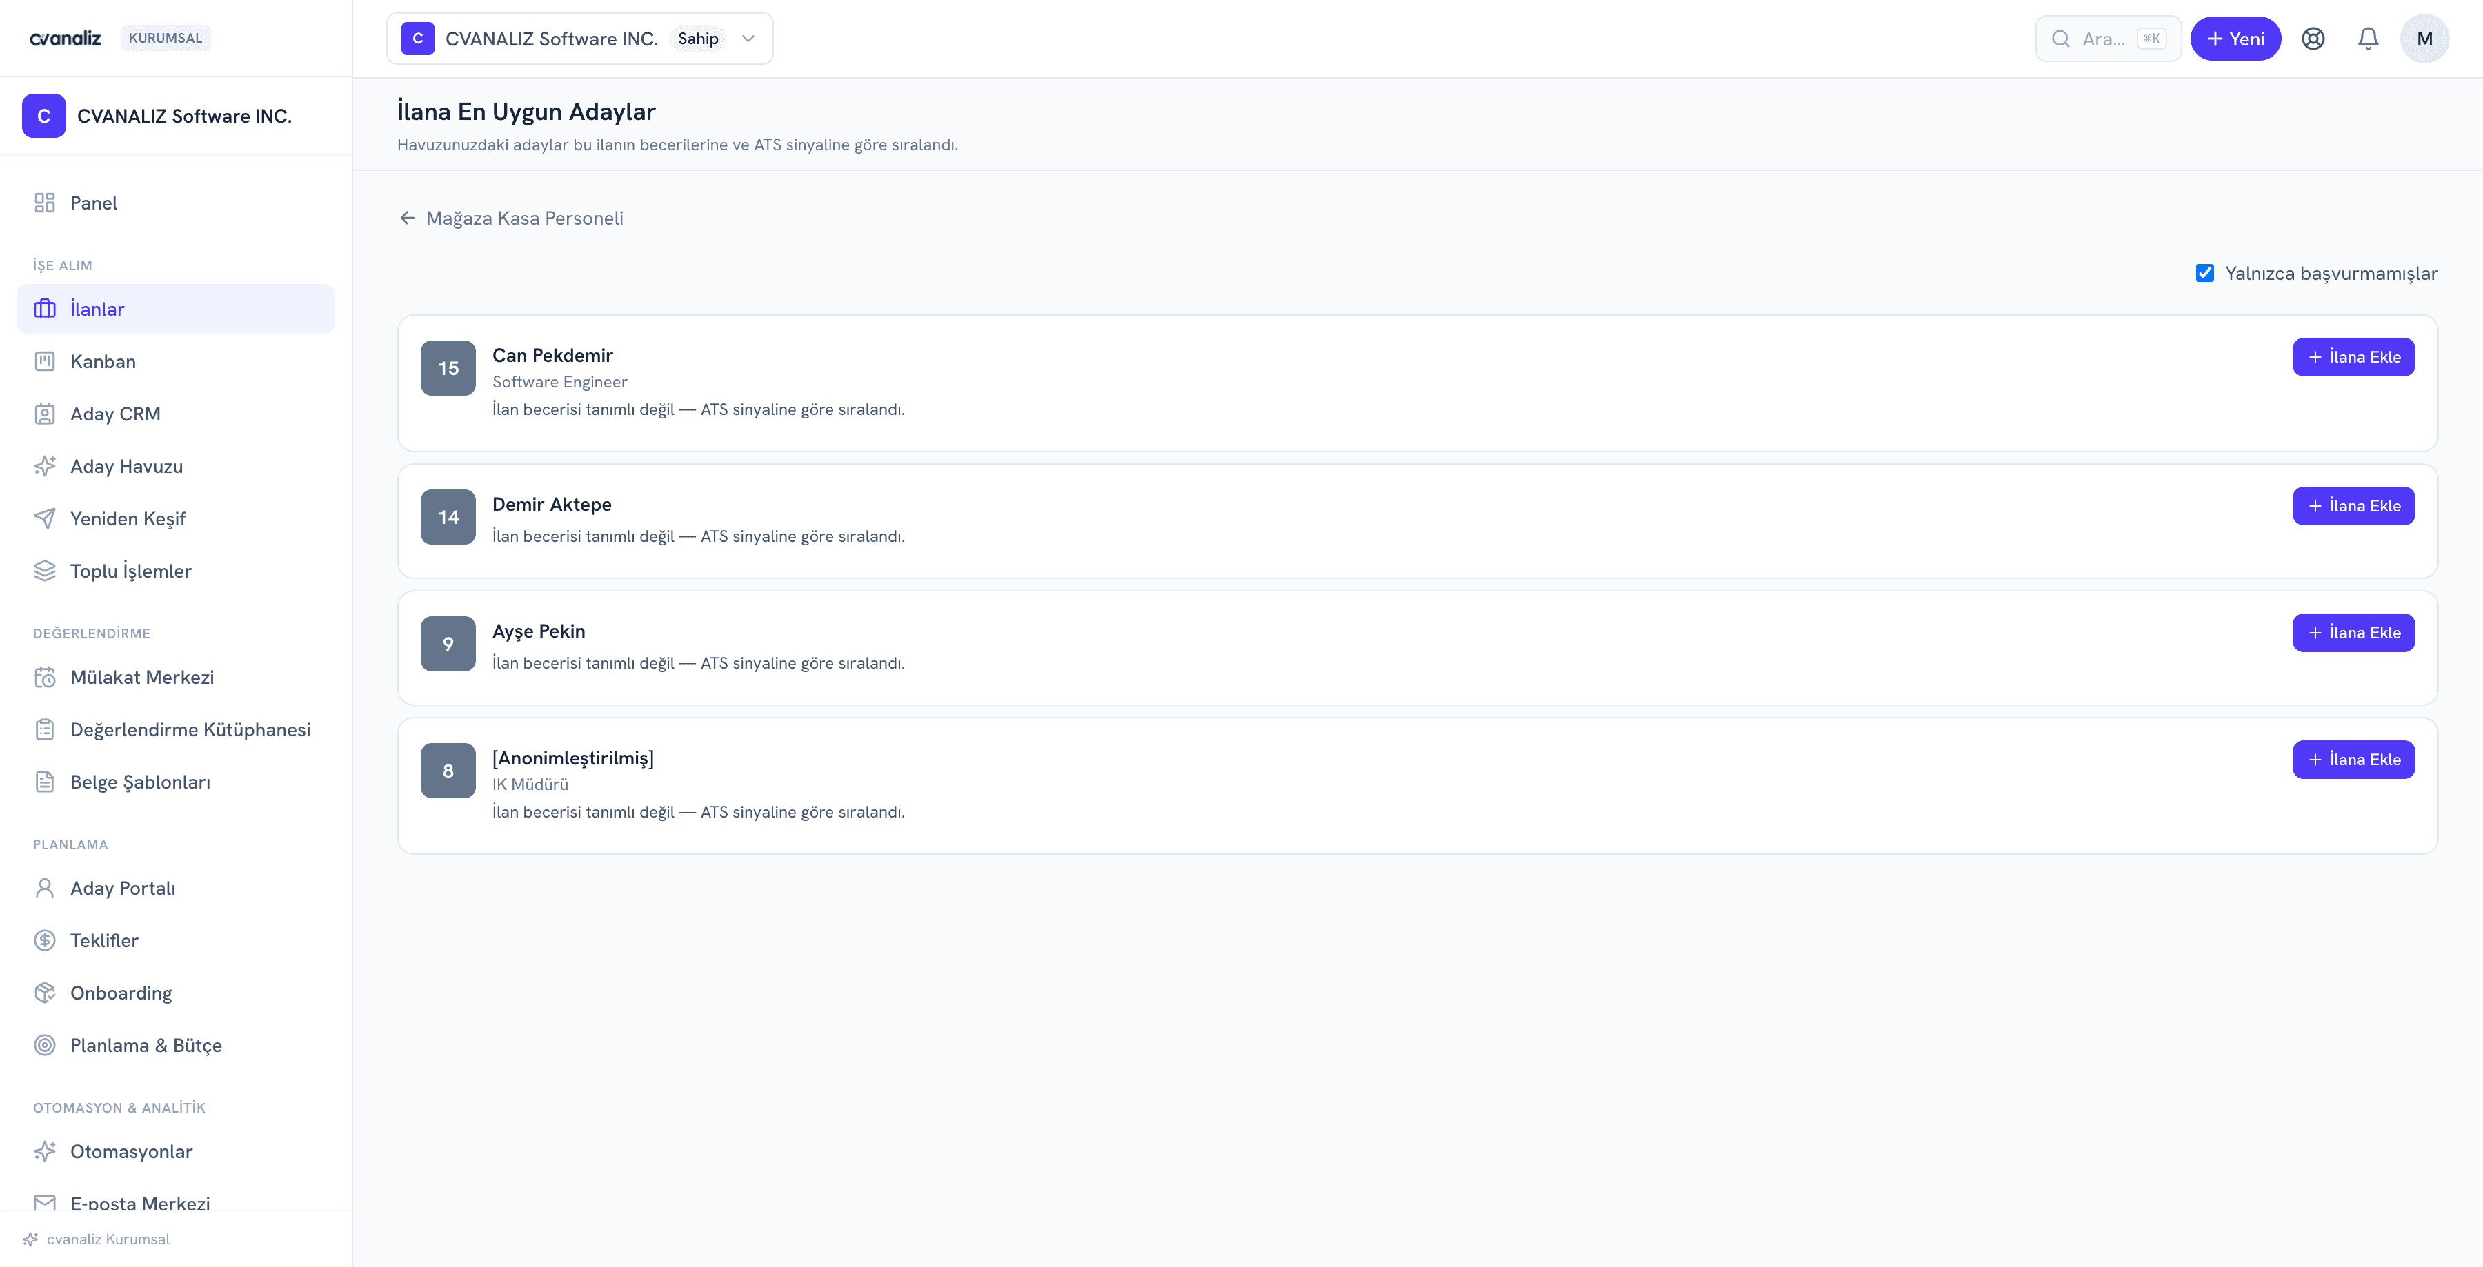Open Değerlendirme Kütüphanesi in the sidebar
The height and width of the screenshot is (1267, 2483).
coord(175,729)
